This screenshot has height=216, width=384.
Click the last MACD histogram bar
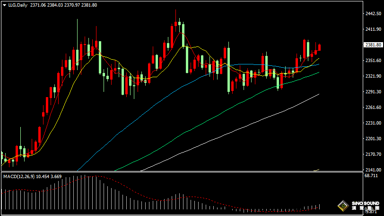tap(320, 207)
